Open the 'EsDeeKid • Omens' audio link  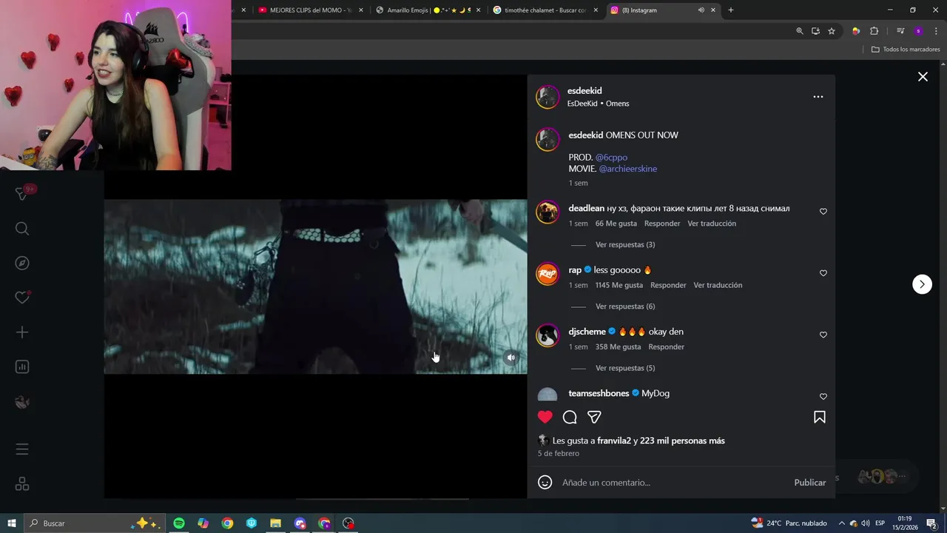tap(598, 104)
